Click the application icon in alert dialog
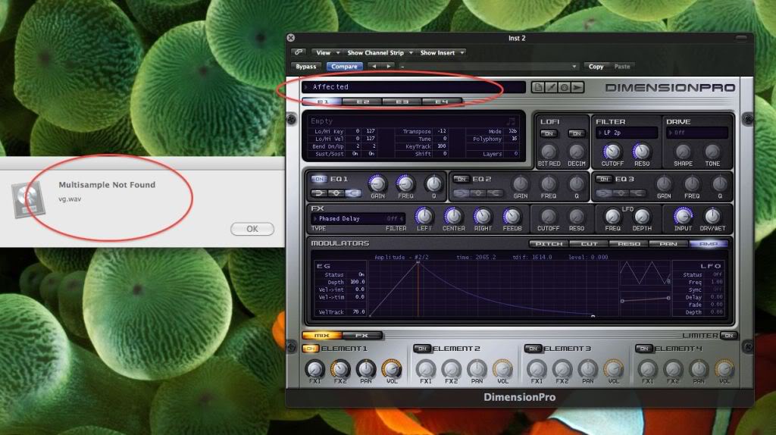Viewport: 776px width, 435px height. 28,199
